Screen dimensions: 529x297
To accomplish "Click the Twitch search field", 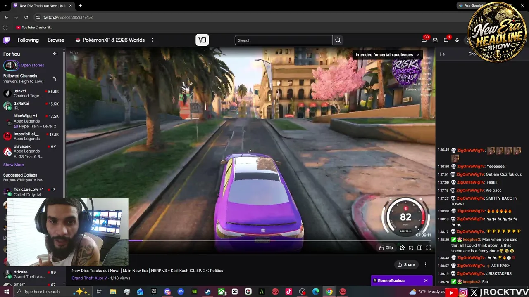I will (x=284, y=40).
